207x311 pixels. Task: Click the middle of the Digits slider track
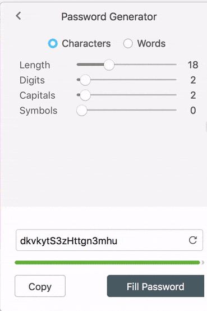127,80
